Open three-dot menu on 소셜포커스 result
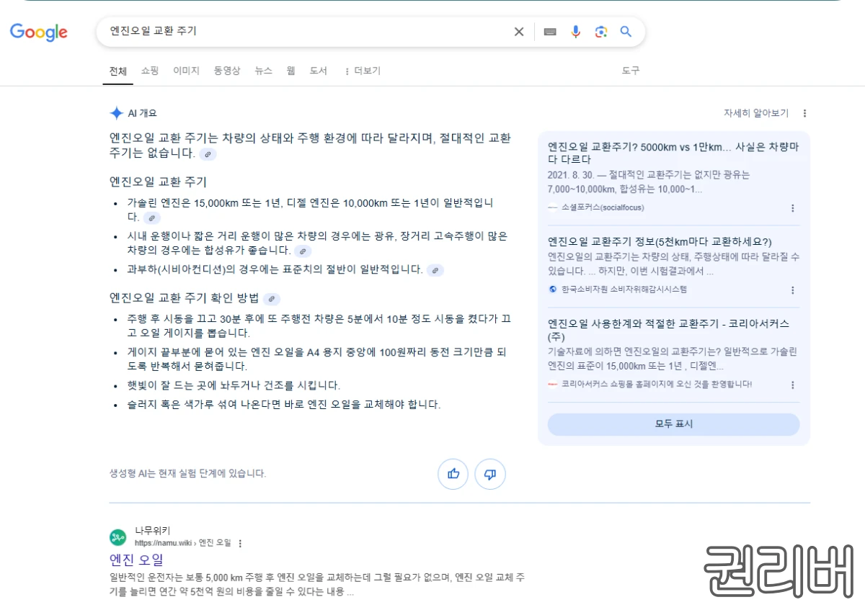This screenshot has width=865, height=610. (793, 207)
